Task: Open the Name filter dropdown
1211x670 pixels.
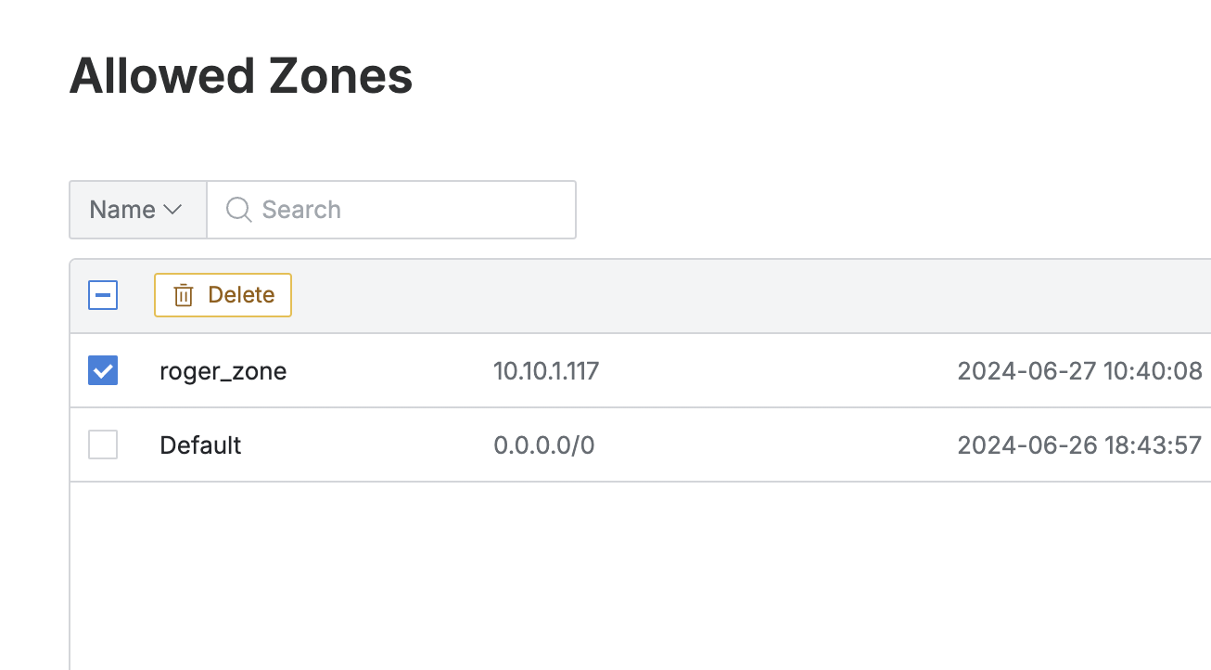Action: point(137,210)
